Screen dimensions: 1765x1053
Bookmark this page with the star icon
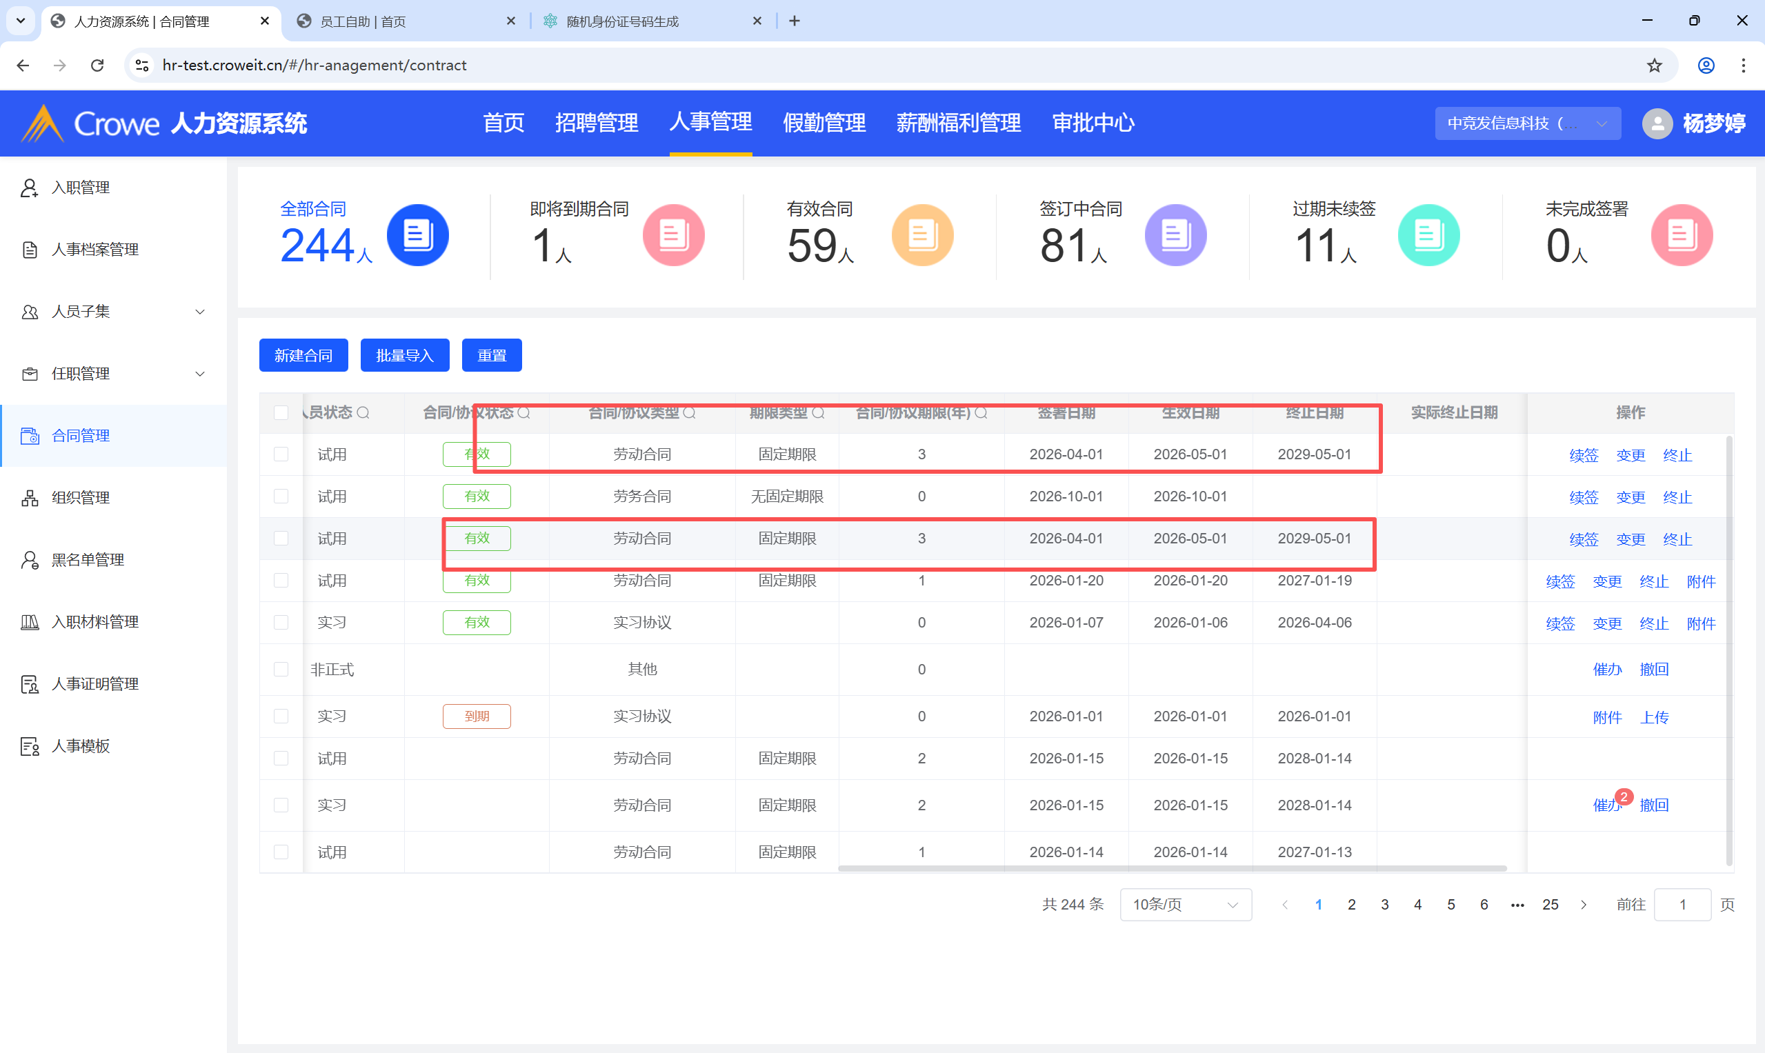(1654, 66)
